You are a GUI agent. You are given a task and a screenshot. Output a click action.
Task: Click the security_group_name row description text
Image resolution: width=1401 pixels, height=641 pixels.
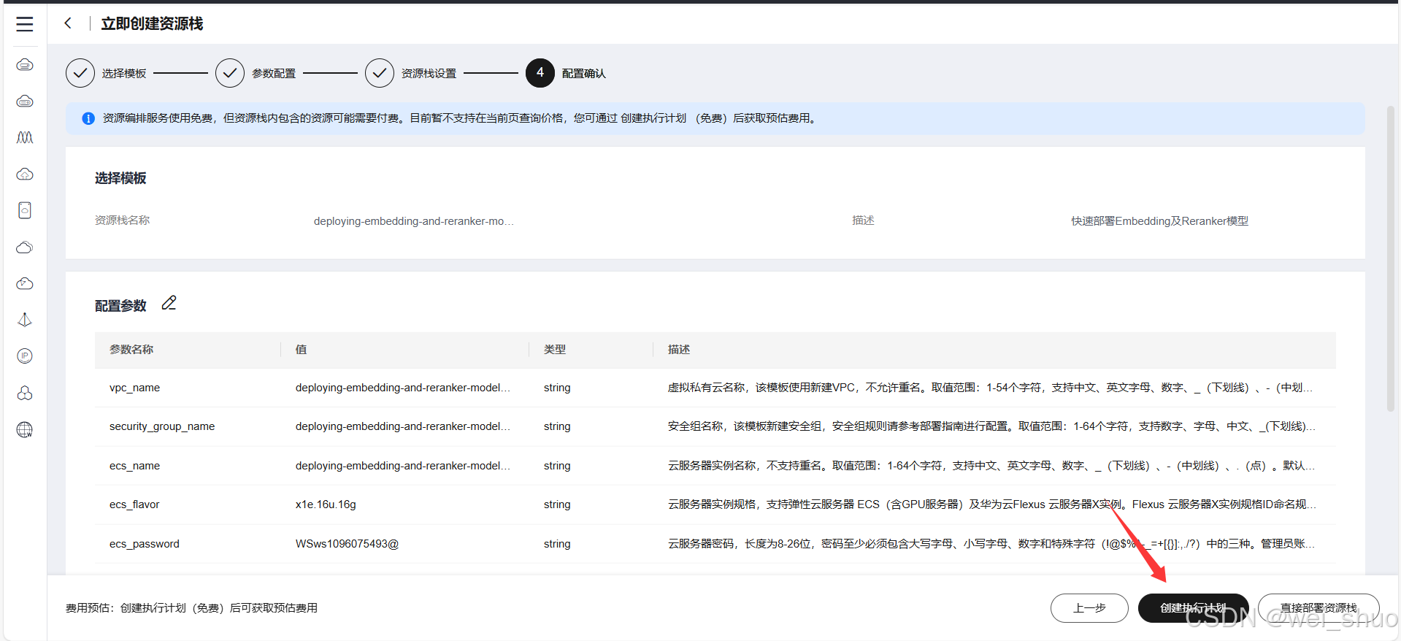[991, 426]
